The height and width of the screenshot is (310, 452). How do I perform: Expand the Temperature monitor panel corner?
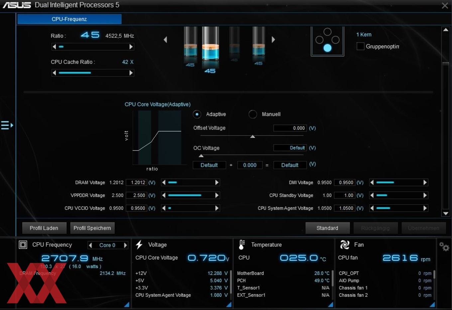pyautogui.click(x=331, y=304)
